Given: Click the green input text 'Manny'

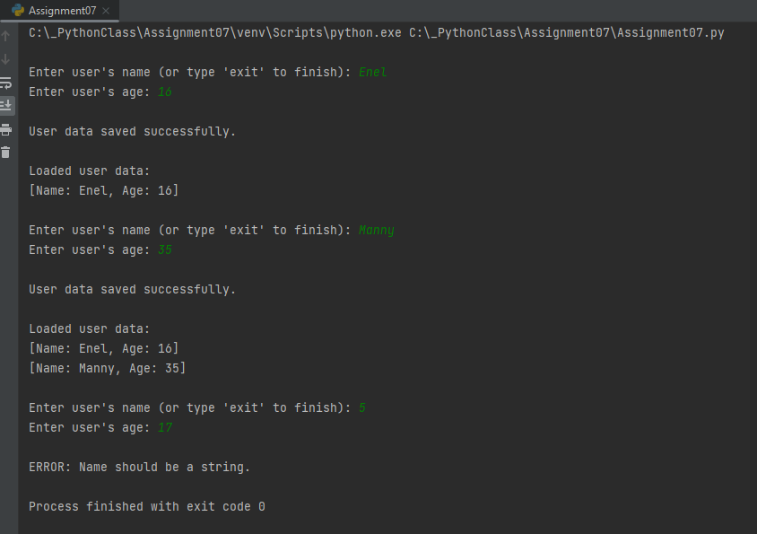Looking at the screenshot, I should click(x=377, y=231).
